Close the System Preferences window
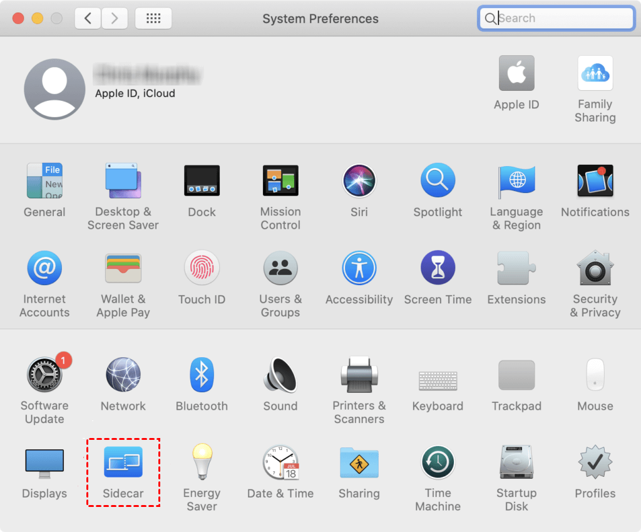This screenshot has height=532, width=641. coord(18,18)
